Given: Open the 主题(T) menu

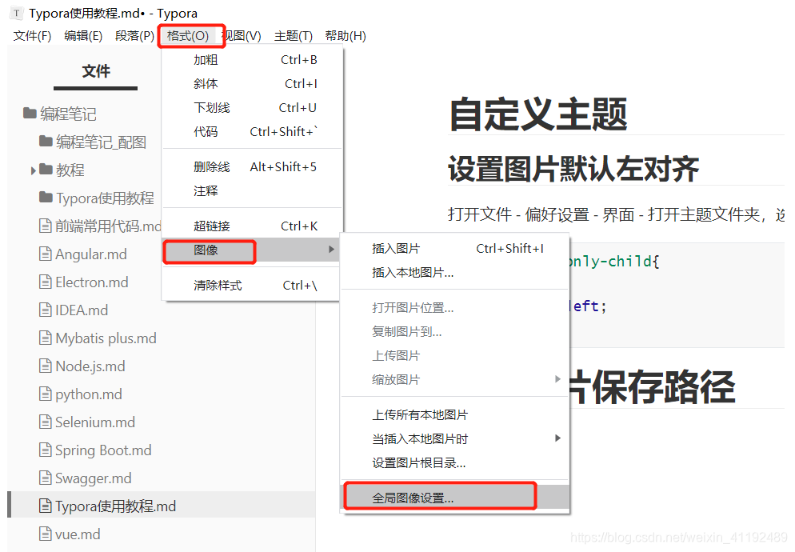Looking at the screenshot, I should 293,35.
